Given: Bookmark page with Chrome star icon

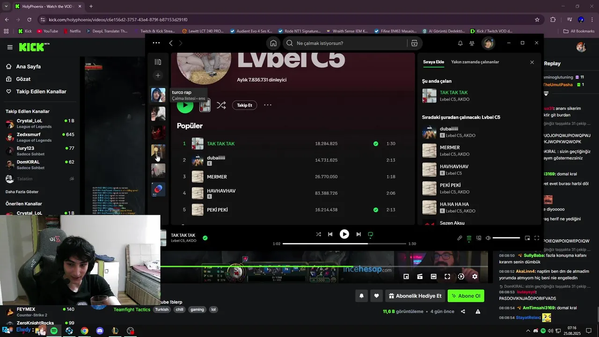Looking at the screenshot, I should 537,20.
